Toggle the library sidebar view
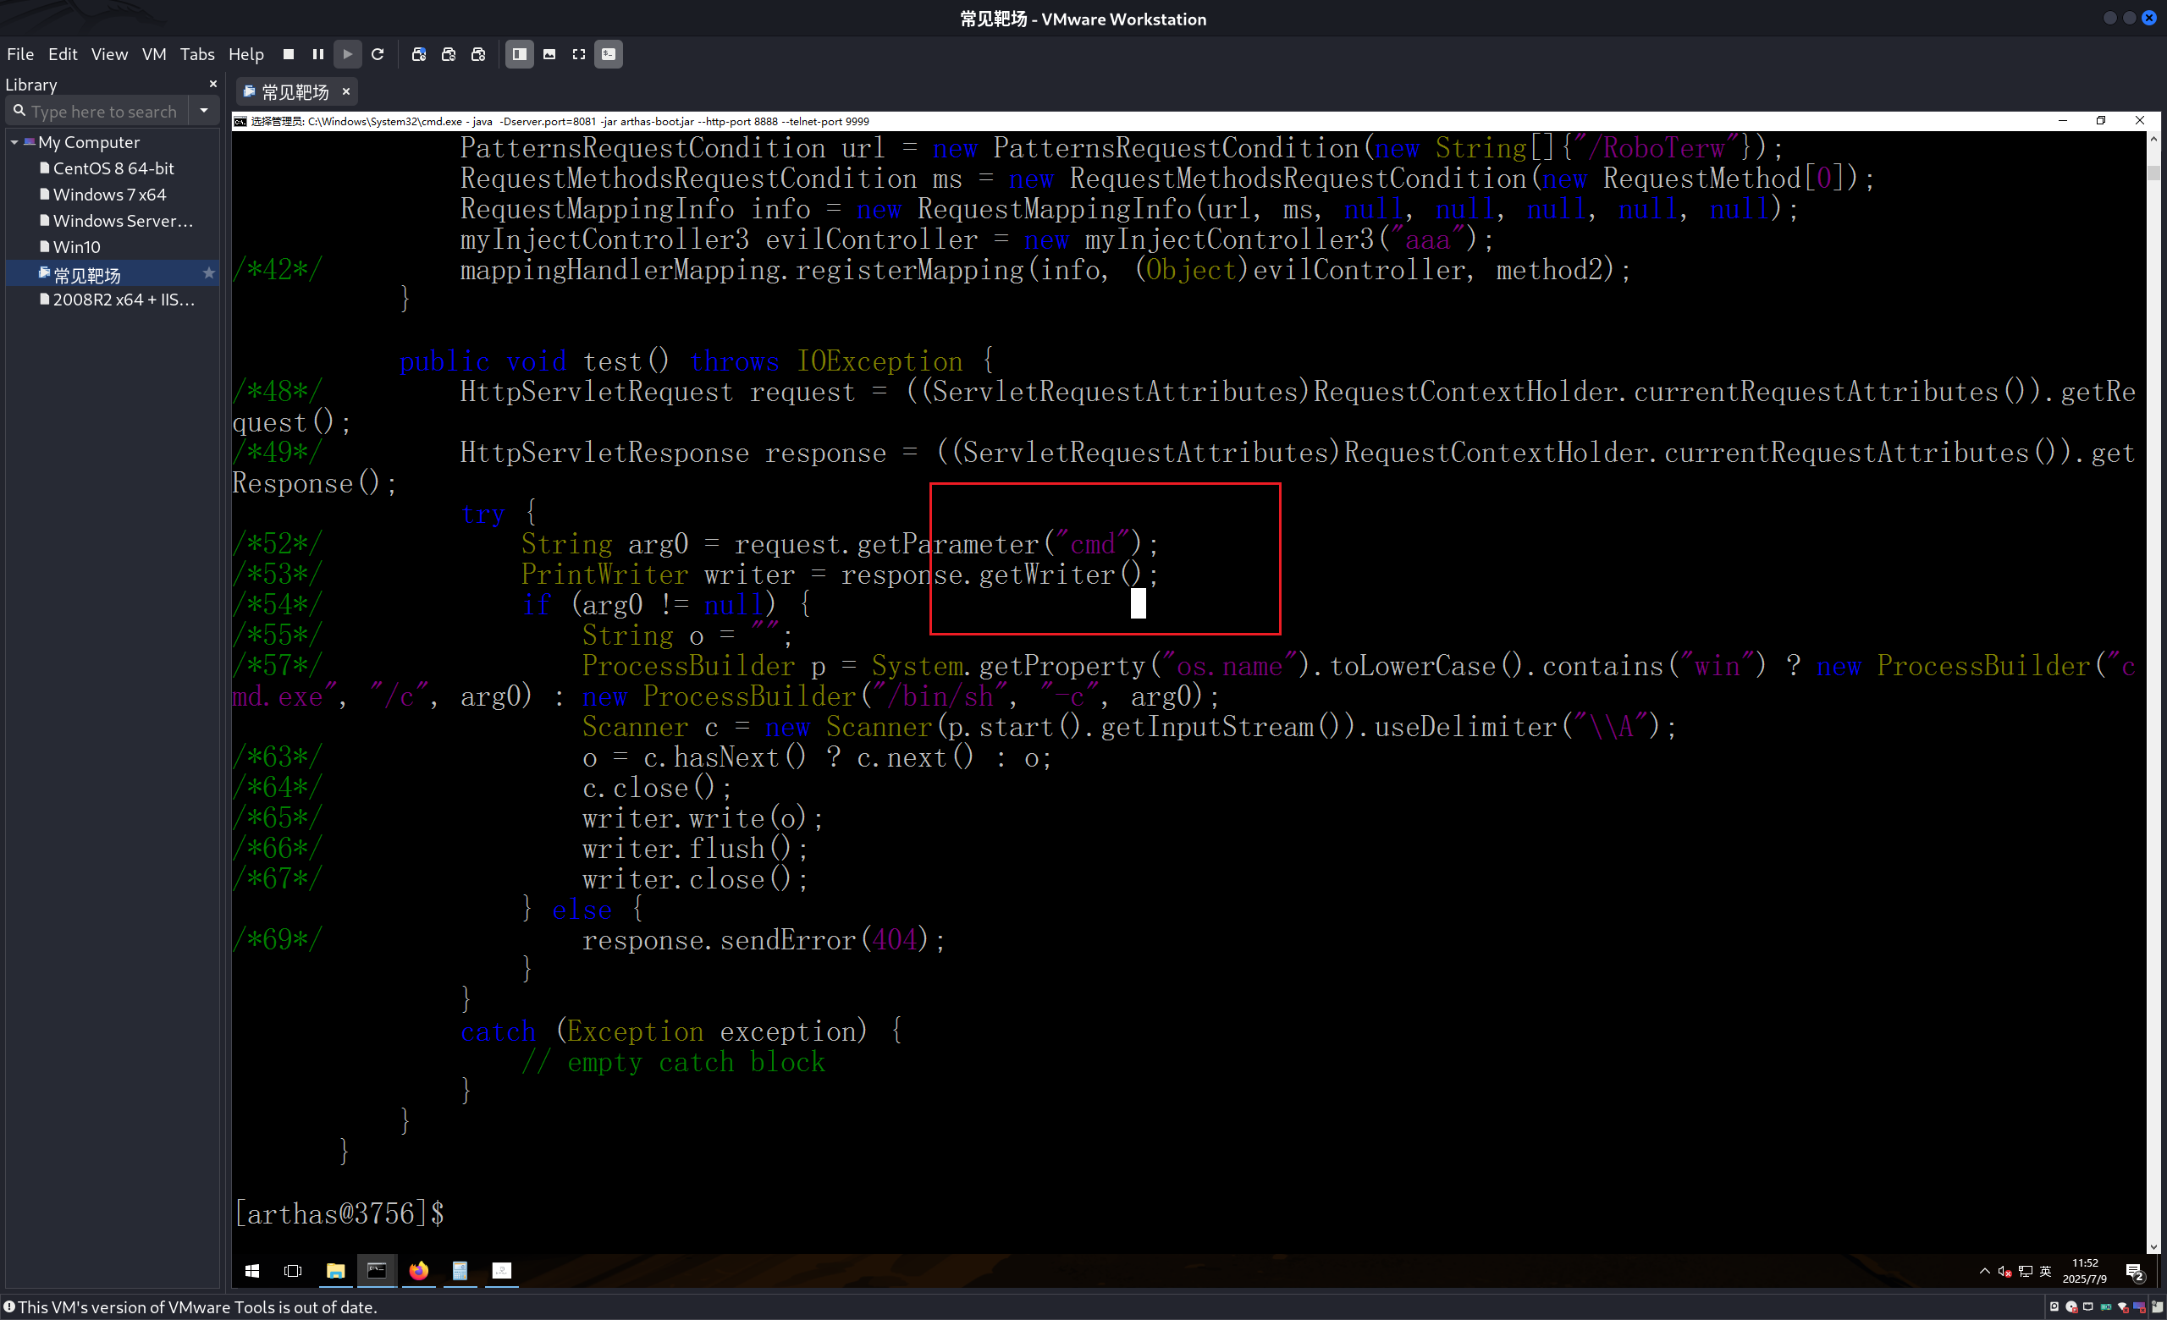2167x1320 pixels. (x=520, y=54)
